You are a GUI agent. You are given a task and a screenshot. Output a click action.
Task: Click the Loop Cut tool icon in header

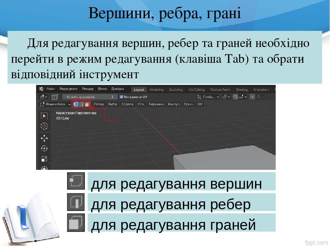55,97
